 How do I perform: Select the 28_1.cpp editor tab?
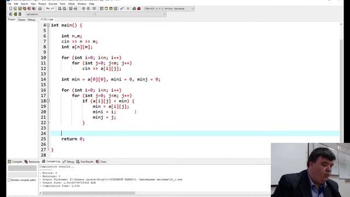tap(47, 20)
